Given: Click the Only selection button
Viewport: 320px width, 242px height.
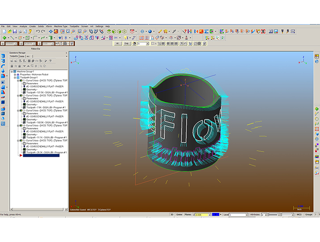Looking at the screenshot, I should (127, 43).
